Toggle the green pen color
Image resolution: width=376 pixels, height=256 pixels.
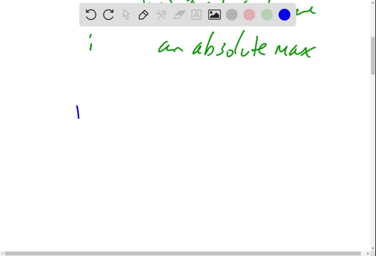point(267,15)
